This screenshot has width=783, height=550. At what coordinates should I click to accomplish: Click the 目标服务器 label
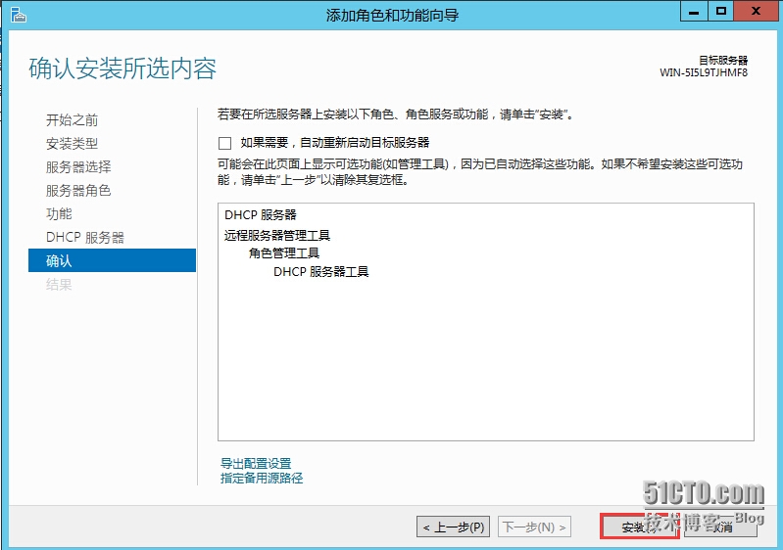coord(723,61)
